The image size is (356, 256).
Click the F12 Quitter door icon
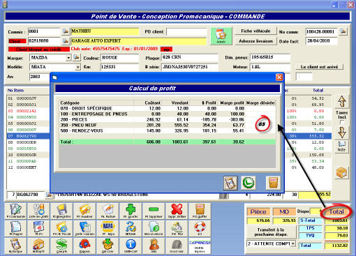200,211
